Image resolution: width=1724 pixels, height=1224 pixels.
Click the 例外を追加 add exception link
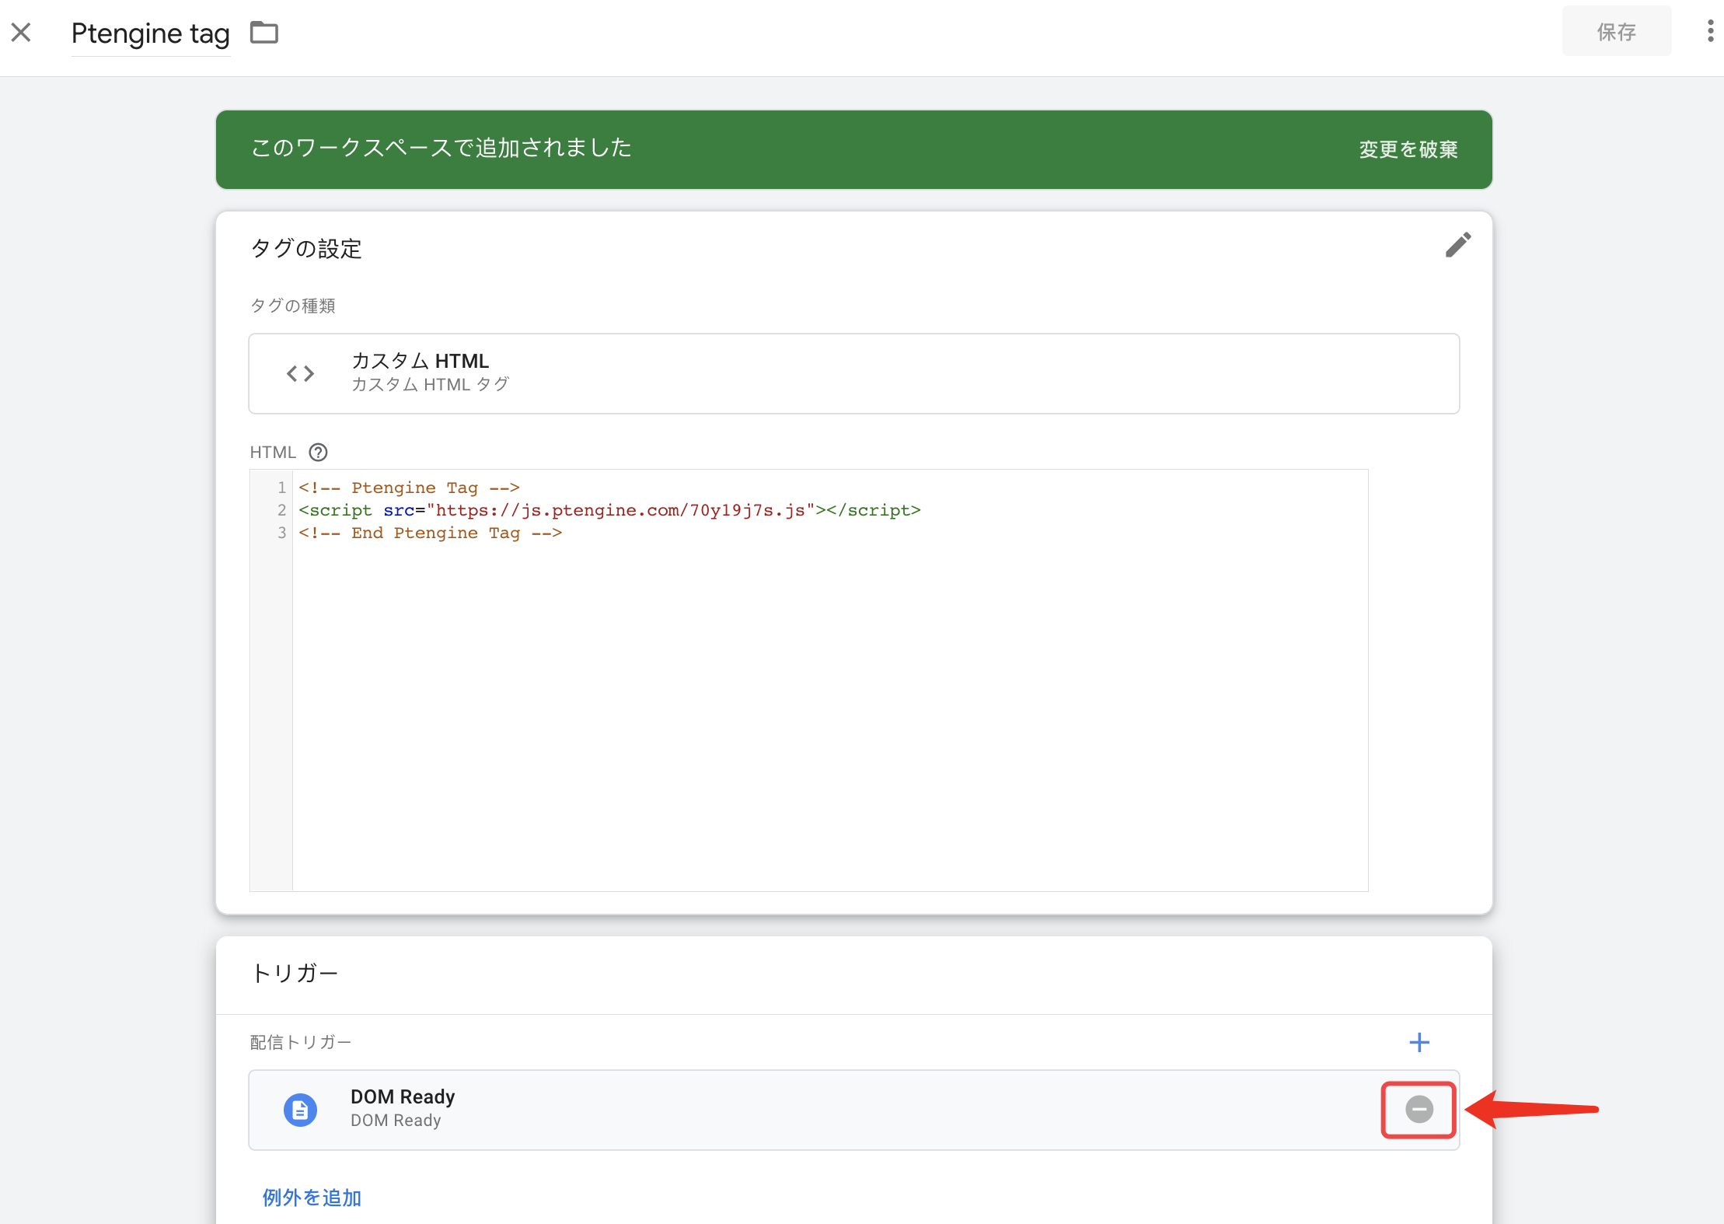click(312, 1198)
